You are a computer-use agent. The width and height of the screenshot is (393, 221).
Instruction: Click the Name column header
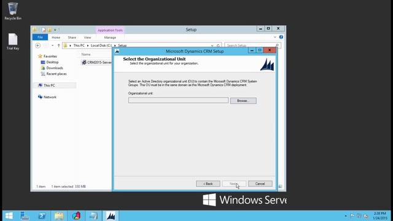point(86,55)
